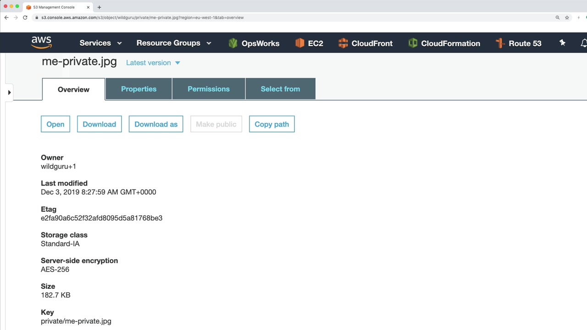Open the Latest version dropdown
The image size is (587, 330).
click(153, 63)
